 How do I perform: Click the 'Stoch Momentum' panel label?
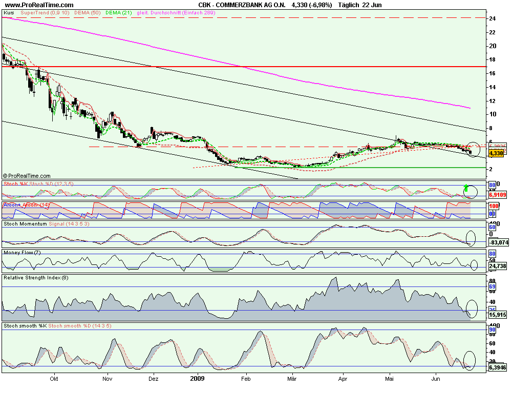pos(25,224)
